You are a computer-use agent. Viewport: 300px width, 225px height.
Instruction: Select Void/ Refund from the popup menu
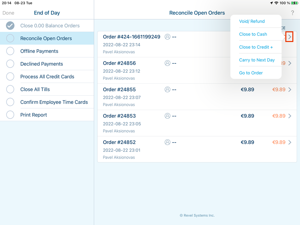tap(252, 21)
